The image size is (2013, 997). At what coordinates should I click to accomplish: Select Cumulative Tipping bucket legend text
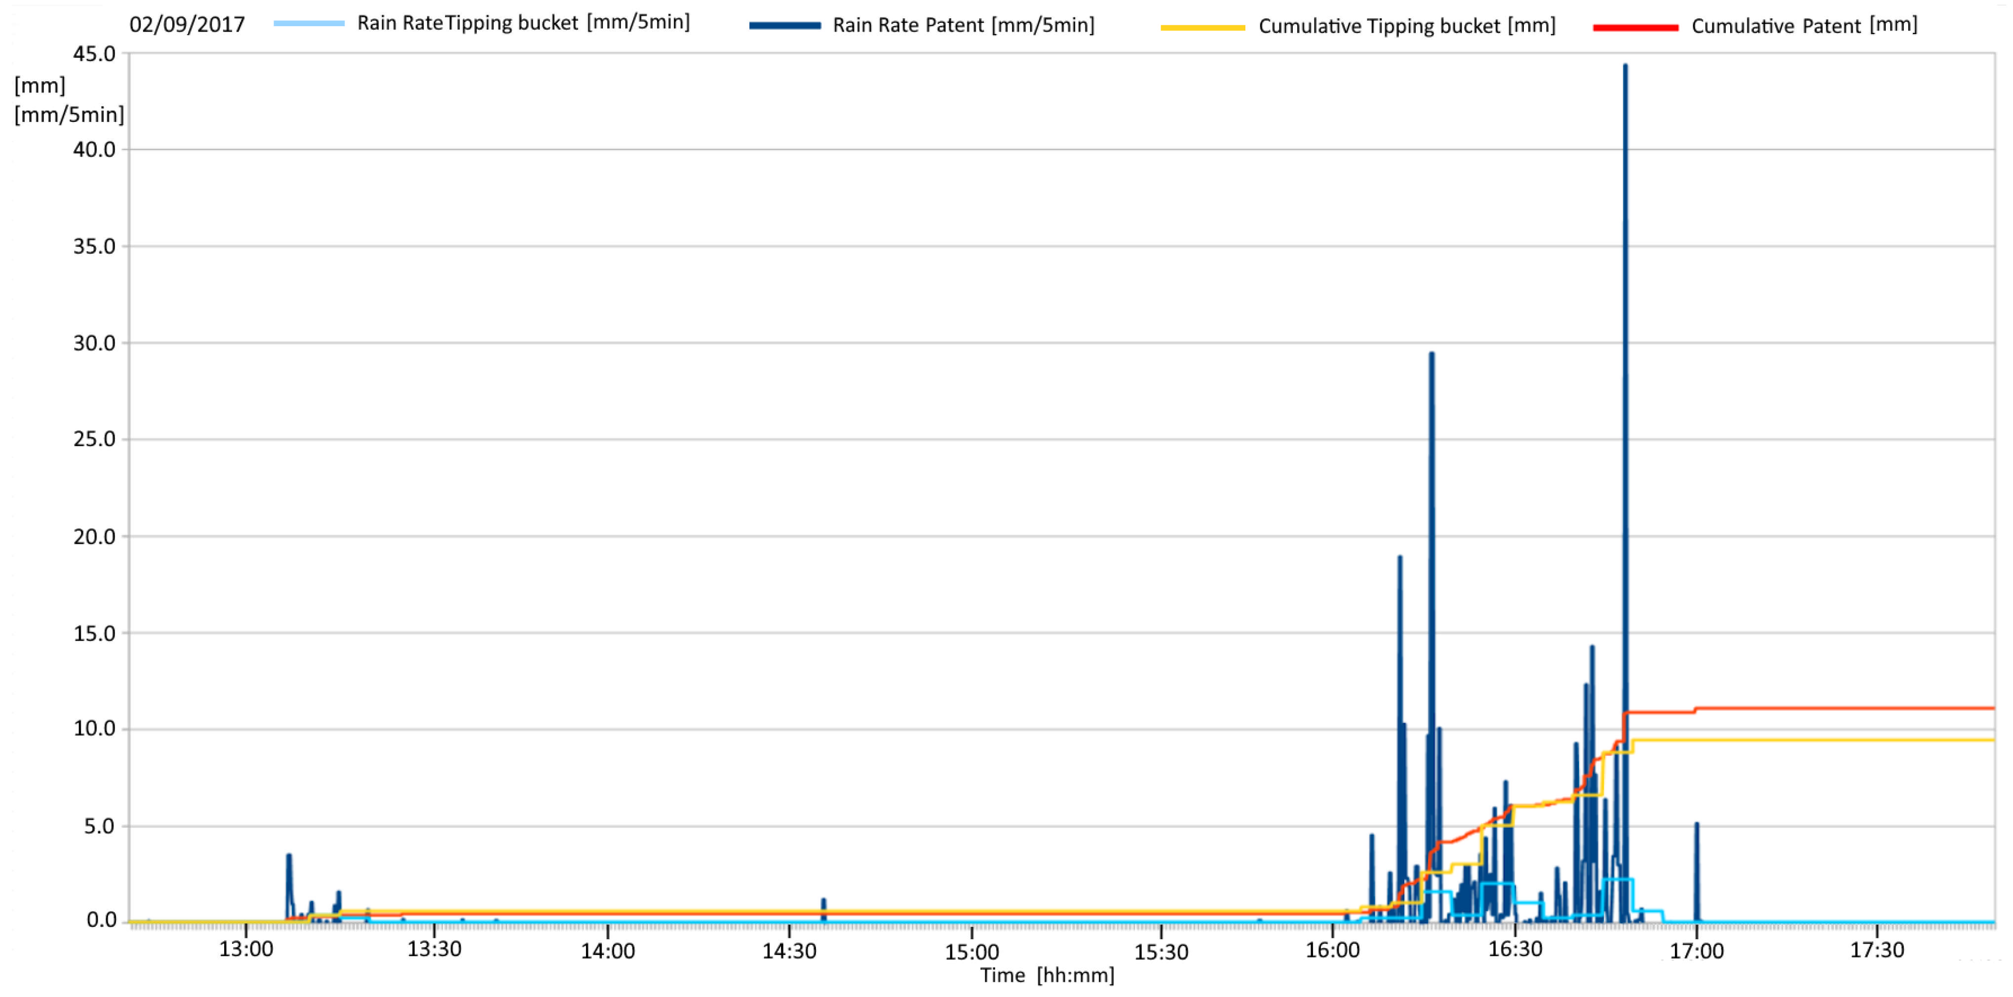1407,26
